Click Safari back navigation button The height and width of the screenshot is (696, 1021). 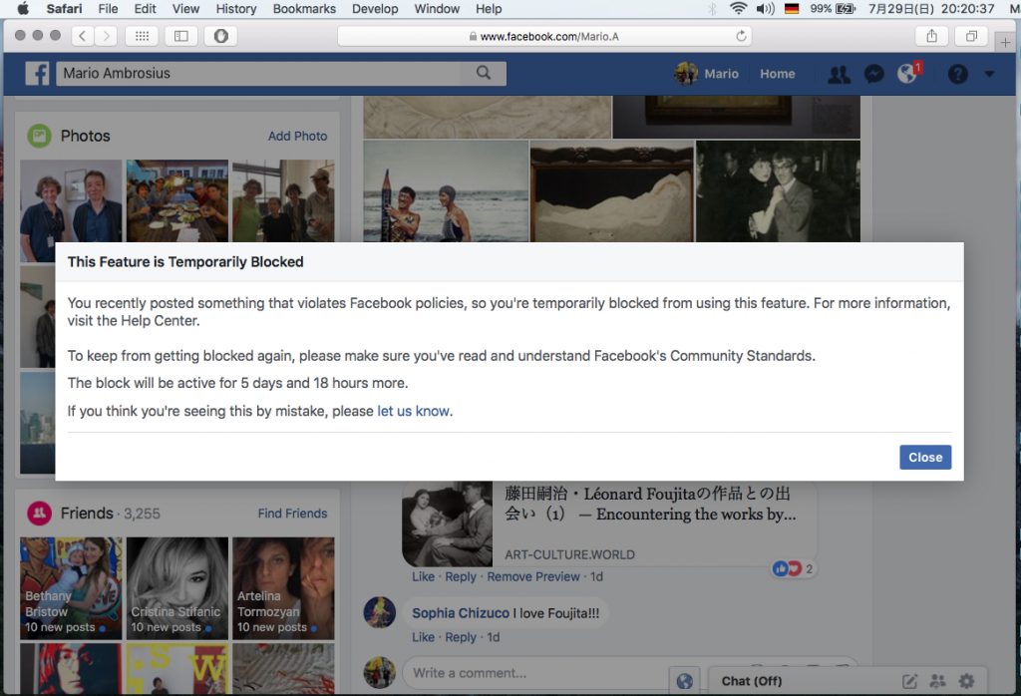tap(82, 36)
